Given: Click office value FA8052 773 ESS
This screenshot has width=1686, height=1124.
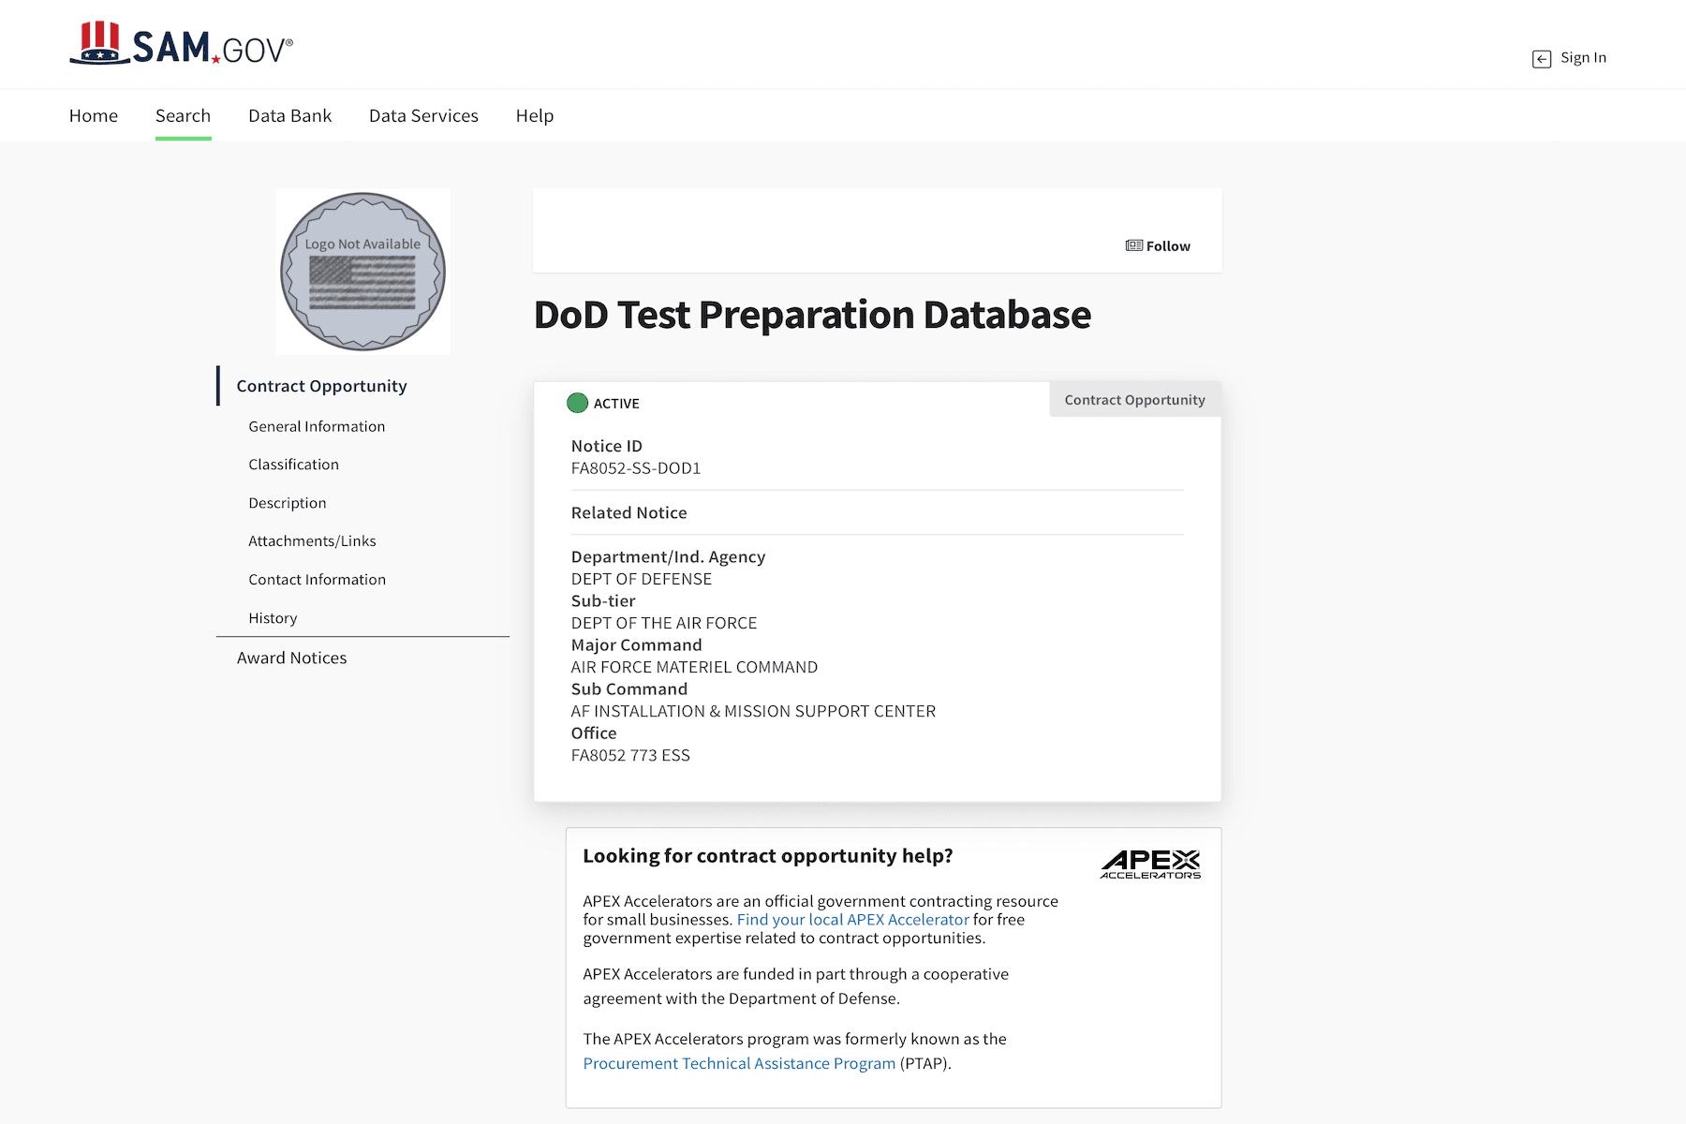Looking at the screenshot, I should pyautogui.click(x=630, y=755).
